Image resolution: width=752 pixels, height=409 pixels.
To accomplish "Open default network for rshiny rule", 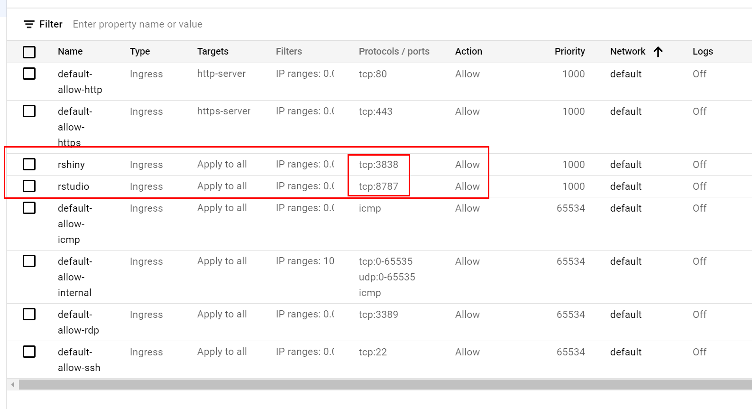I will [x=625, y=165].
